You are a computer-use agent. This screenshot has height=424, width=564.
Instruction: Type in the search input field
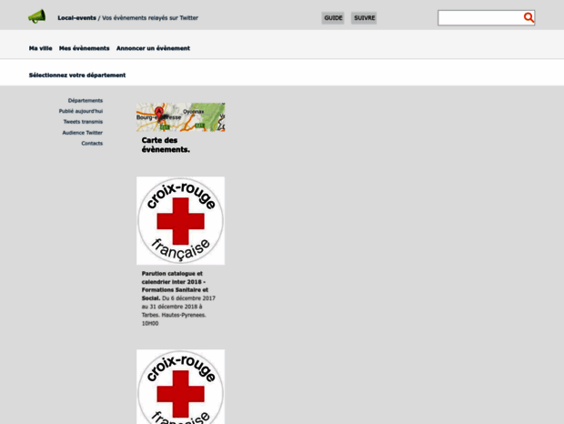(x=480, y=17)
